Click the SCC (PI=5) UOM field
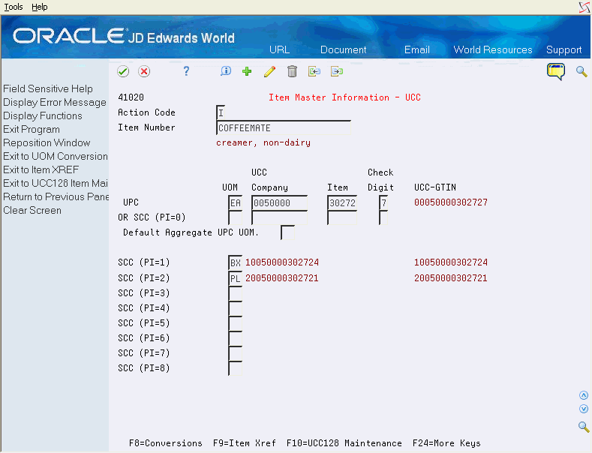Image resolution: width=592 pixels, height=453 pixels. click(235, 323)
